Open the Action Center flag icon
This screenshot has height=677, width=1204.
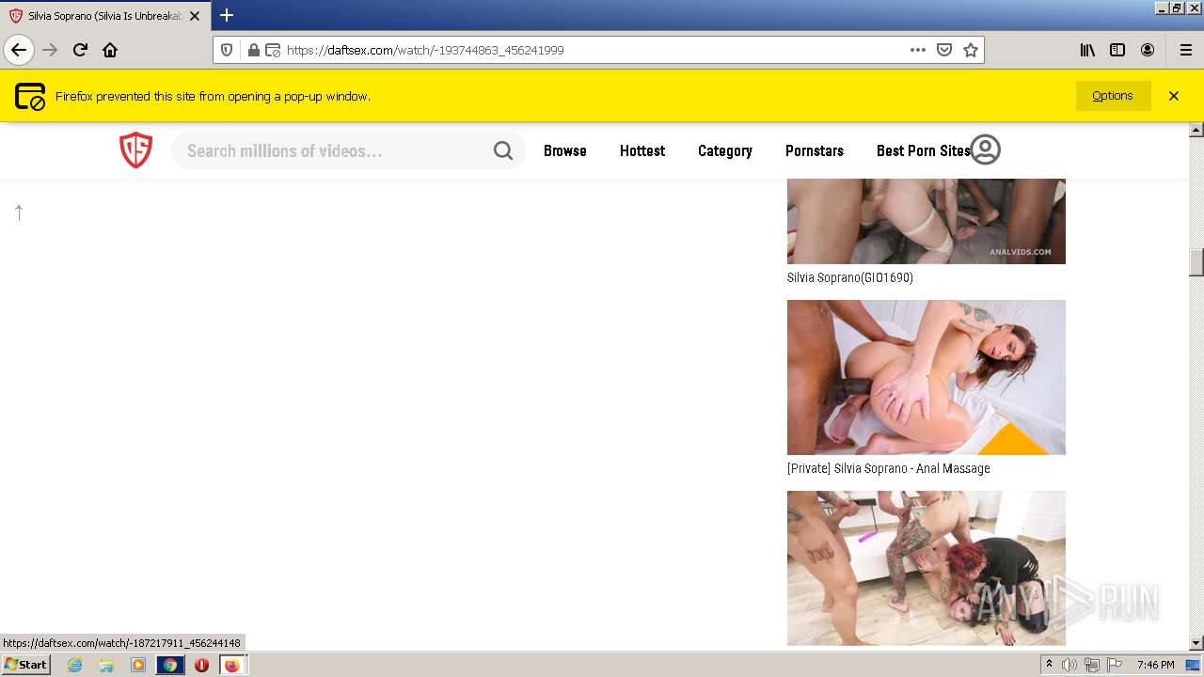pyautogui.click(x=1114, y=665)
